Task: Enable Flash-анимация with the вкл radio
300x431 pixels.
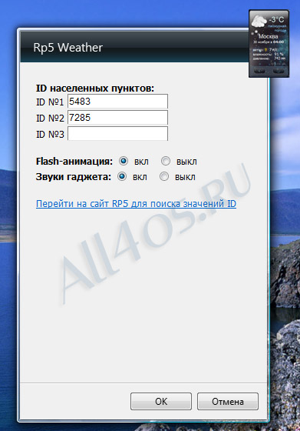Action: click(x=124, y=161)
